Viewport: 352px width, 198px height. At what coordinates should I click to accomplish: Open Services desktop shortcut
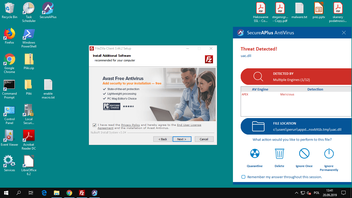point(10,163)
